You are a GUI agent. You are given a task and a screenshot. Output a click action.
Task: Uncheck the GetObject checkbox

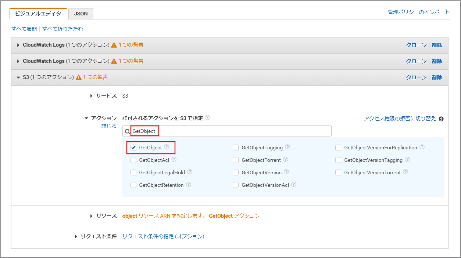[133, 148]
